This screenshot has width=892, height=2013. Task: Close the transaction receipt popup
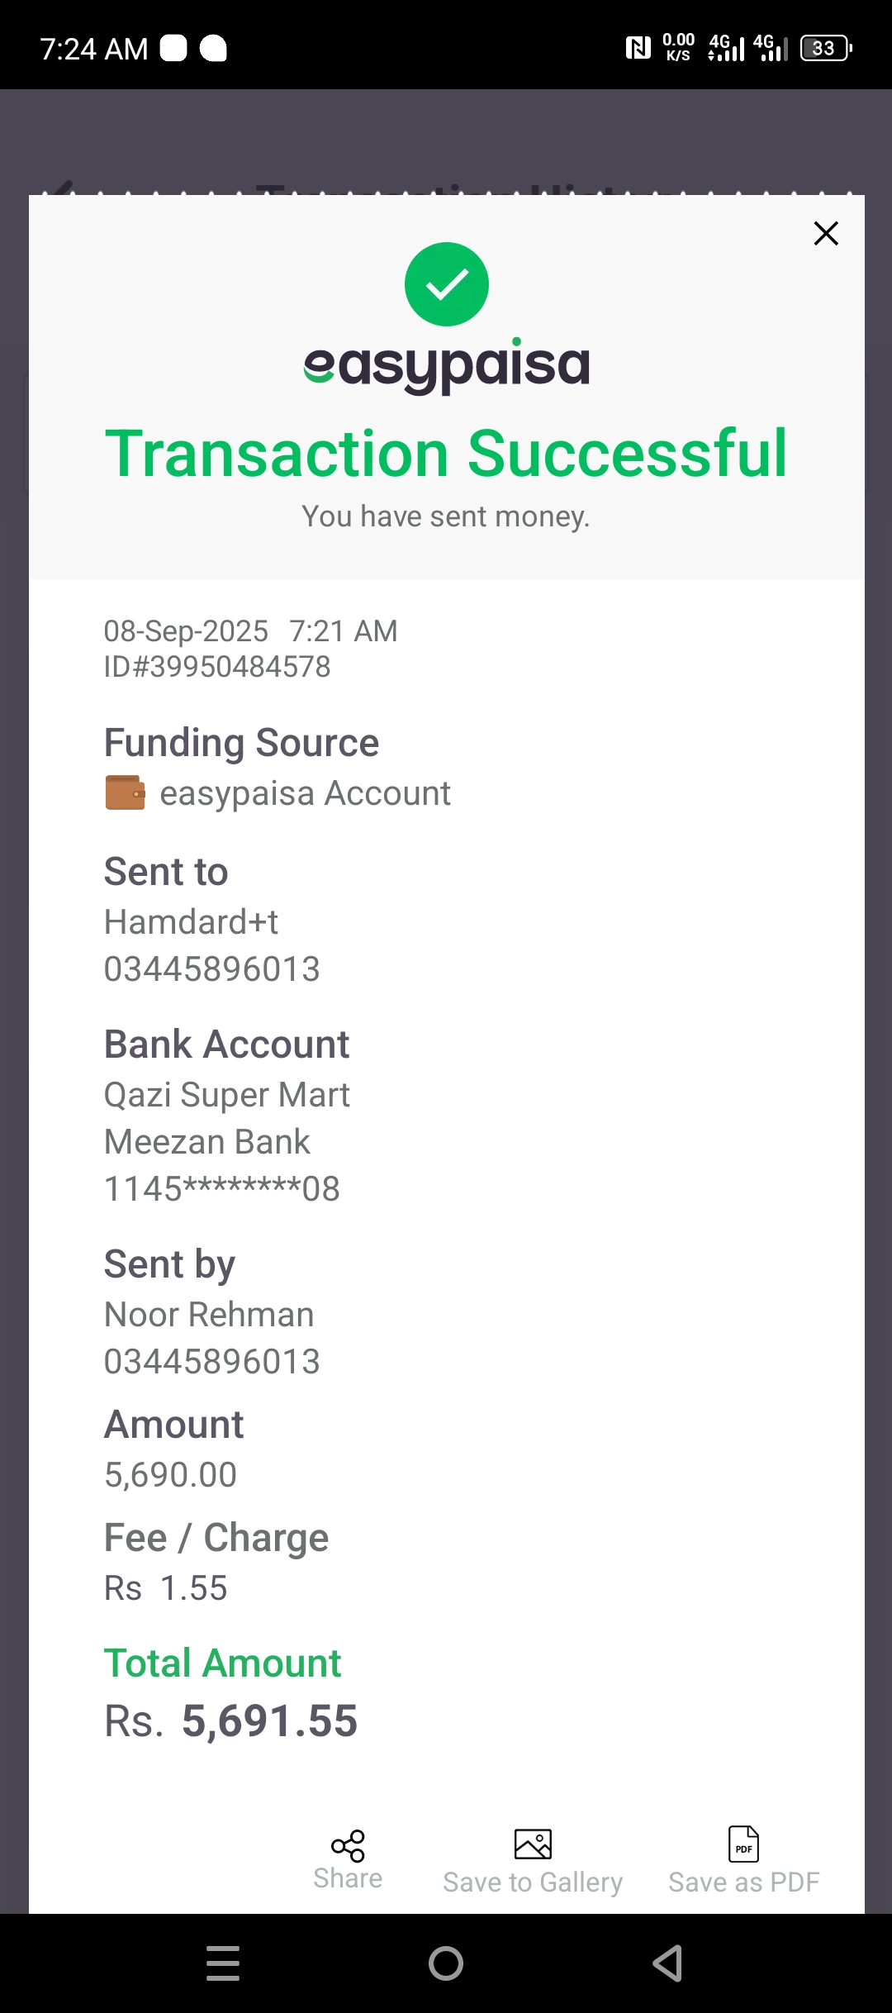click(826, 234)
